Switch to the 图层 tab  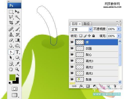pyautogui.click(x=75, y=24)
